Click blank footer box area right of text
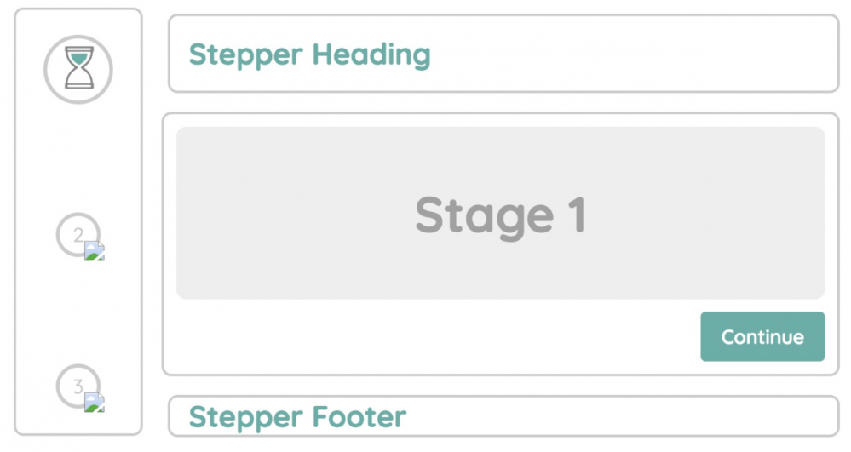 [622, 417]
